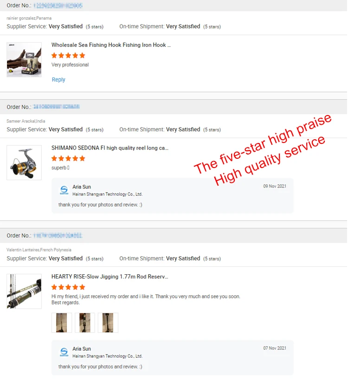This screenshot has height=381, width=348.
Task: Open the Hearty Rise rod product thumbnail
Action: (24, 291)
